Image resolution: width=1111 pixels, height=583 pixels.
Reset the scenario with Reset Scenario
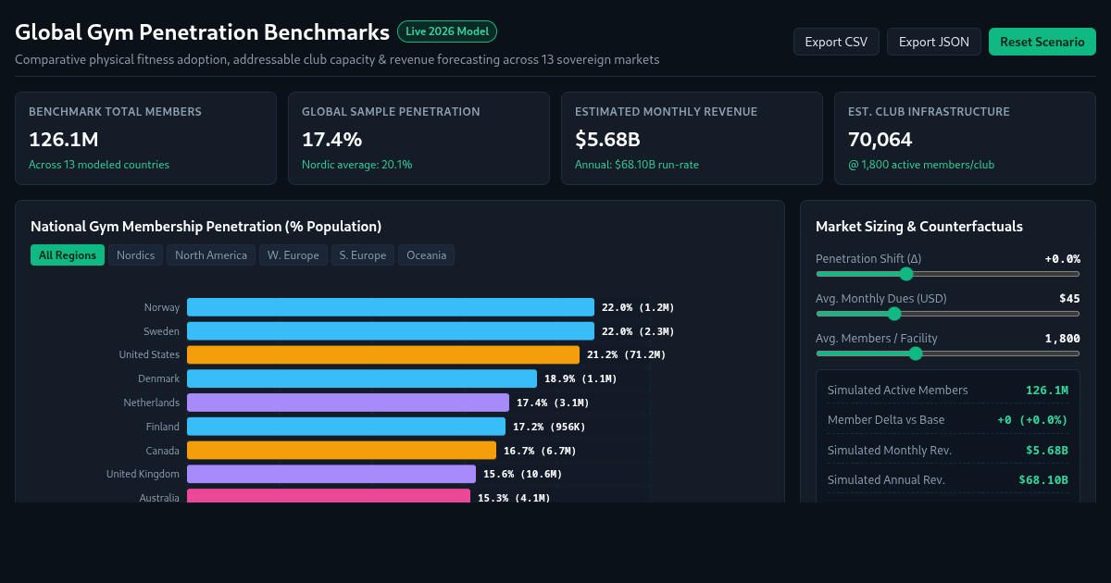pos(1042,42)
